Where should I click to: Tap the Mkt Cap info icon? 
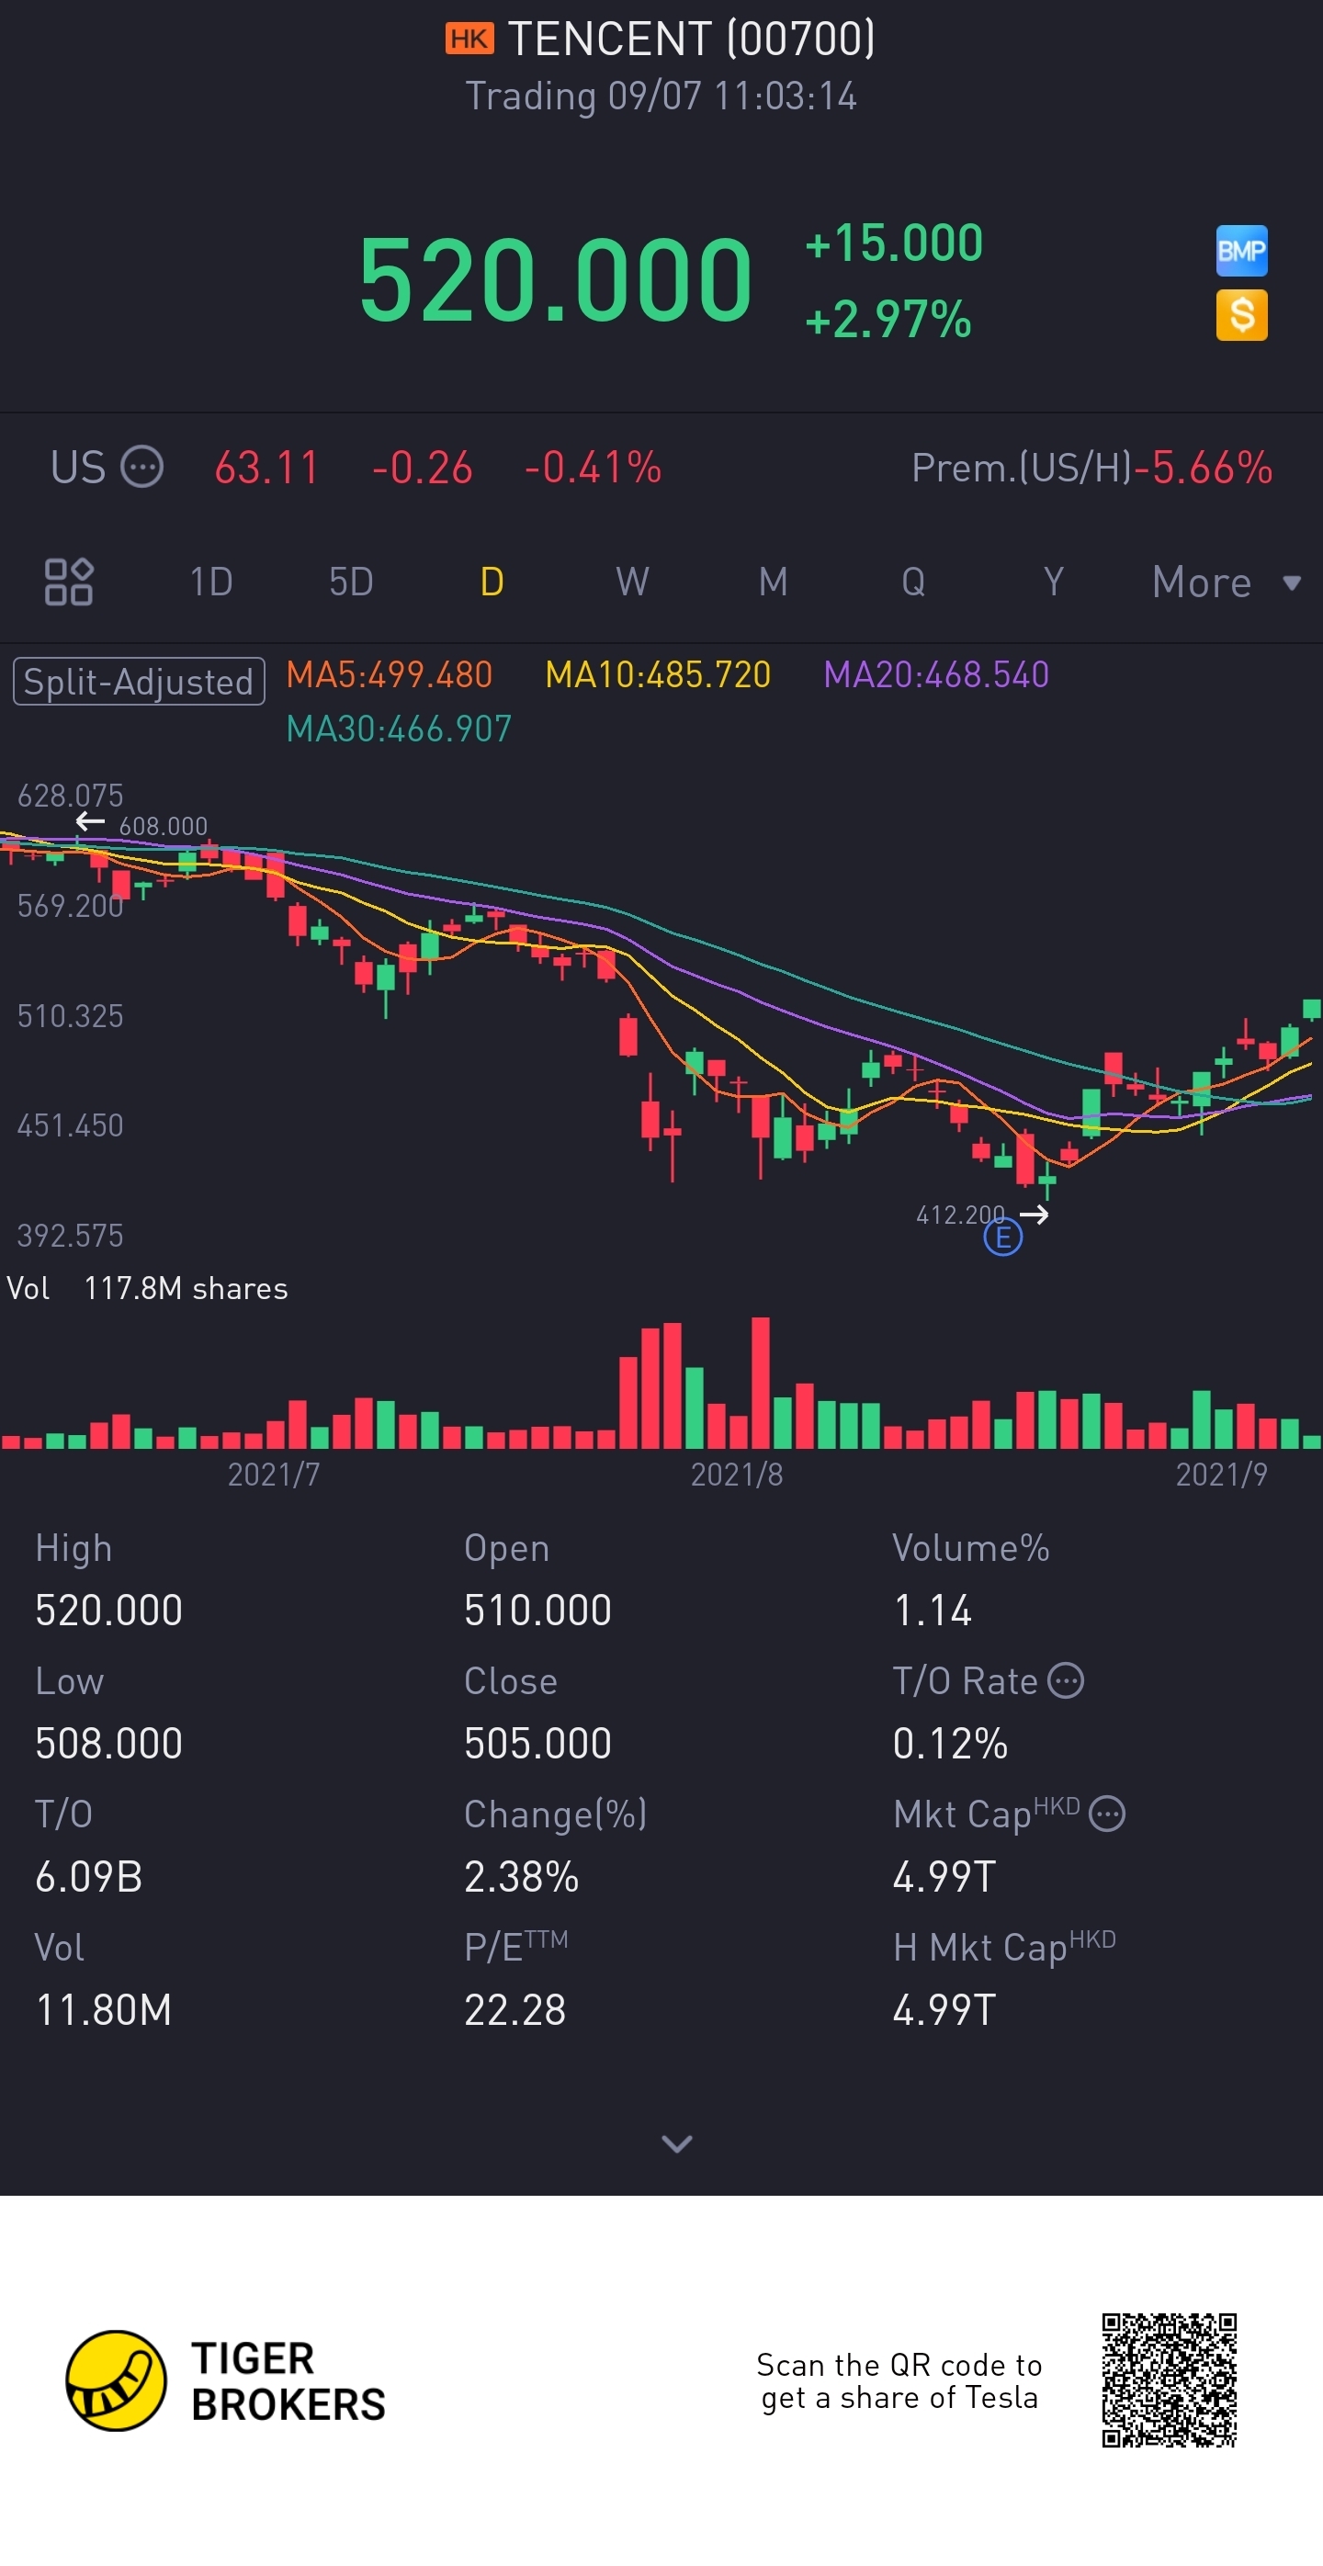click(1107, 1814)
